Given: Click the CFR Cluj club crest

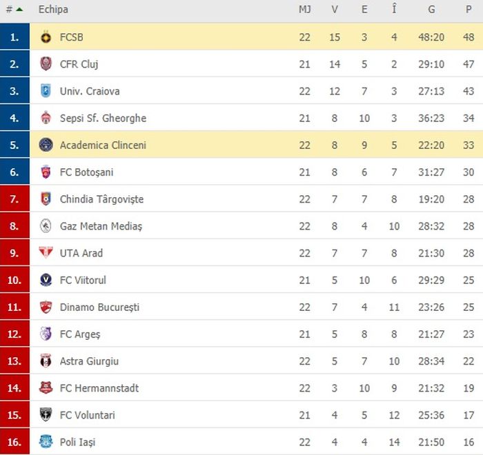Looking at the screenshot, I should pyautogui.click(x=46, y=64).
